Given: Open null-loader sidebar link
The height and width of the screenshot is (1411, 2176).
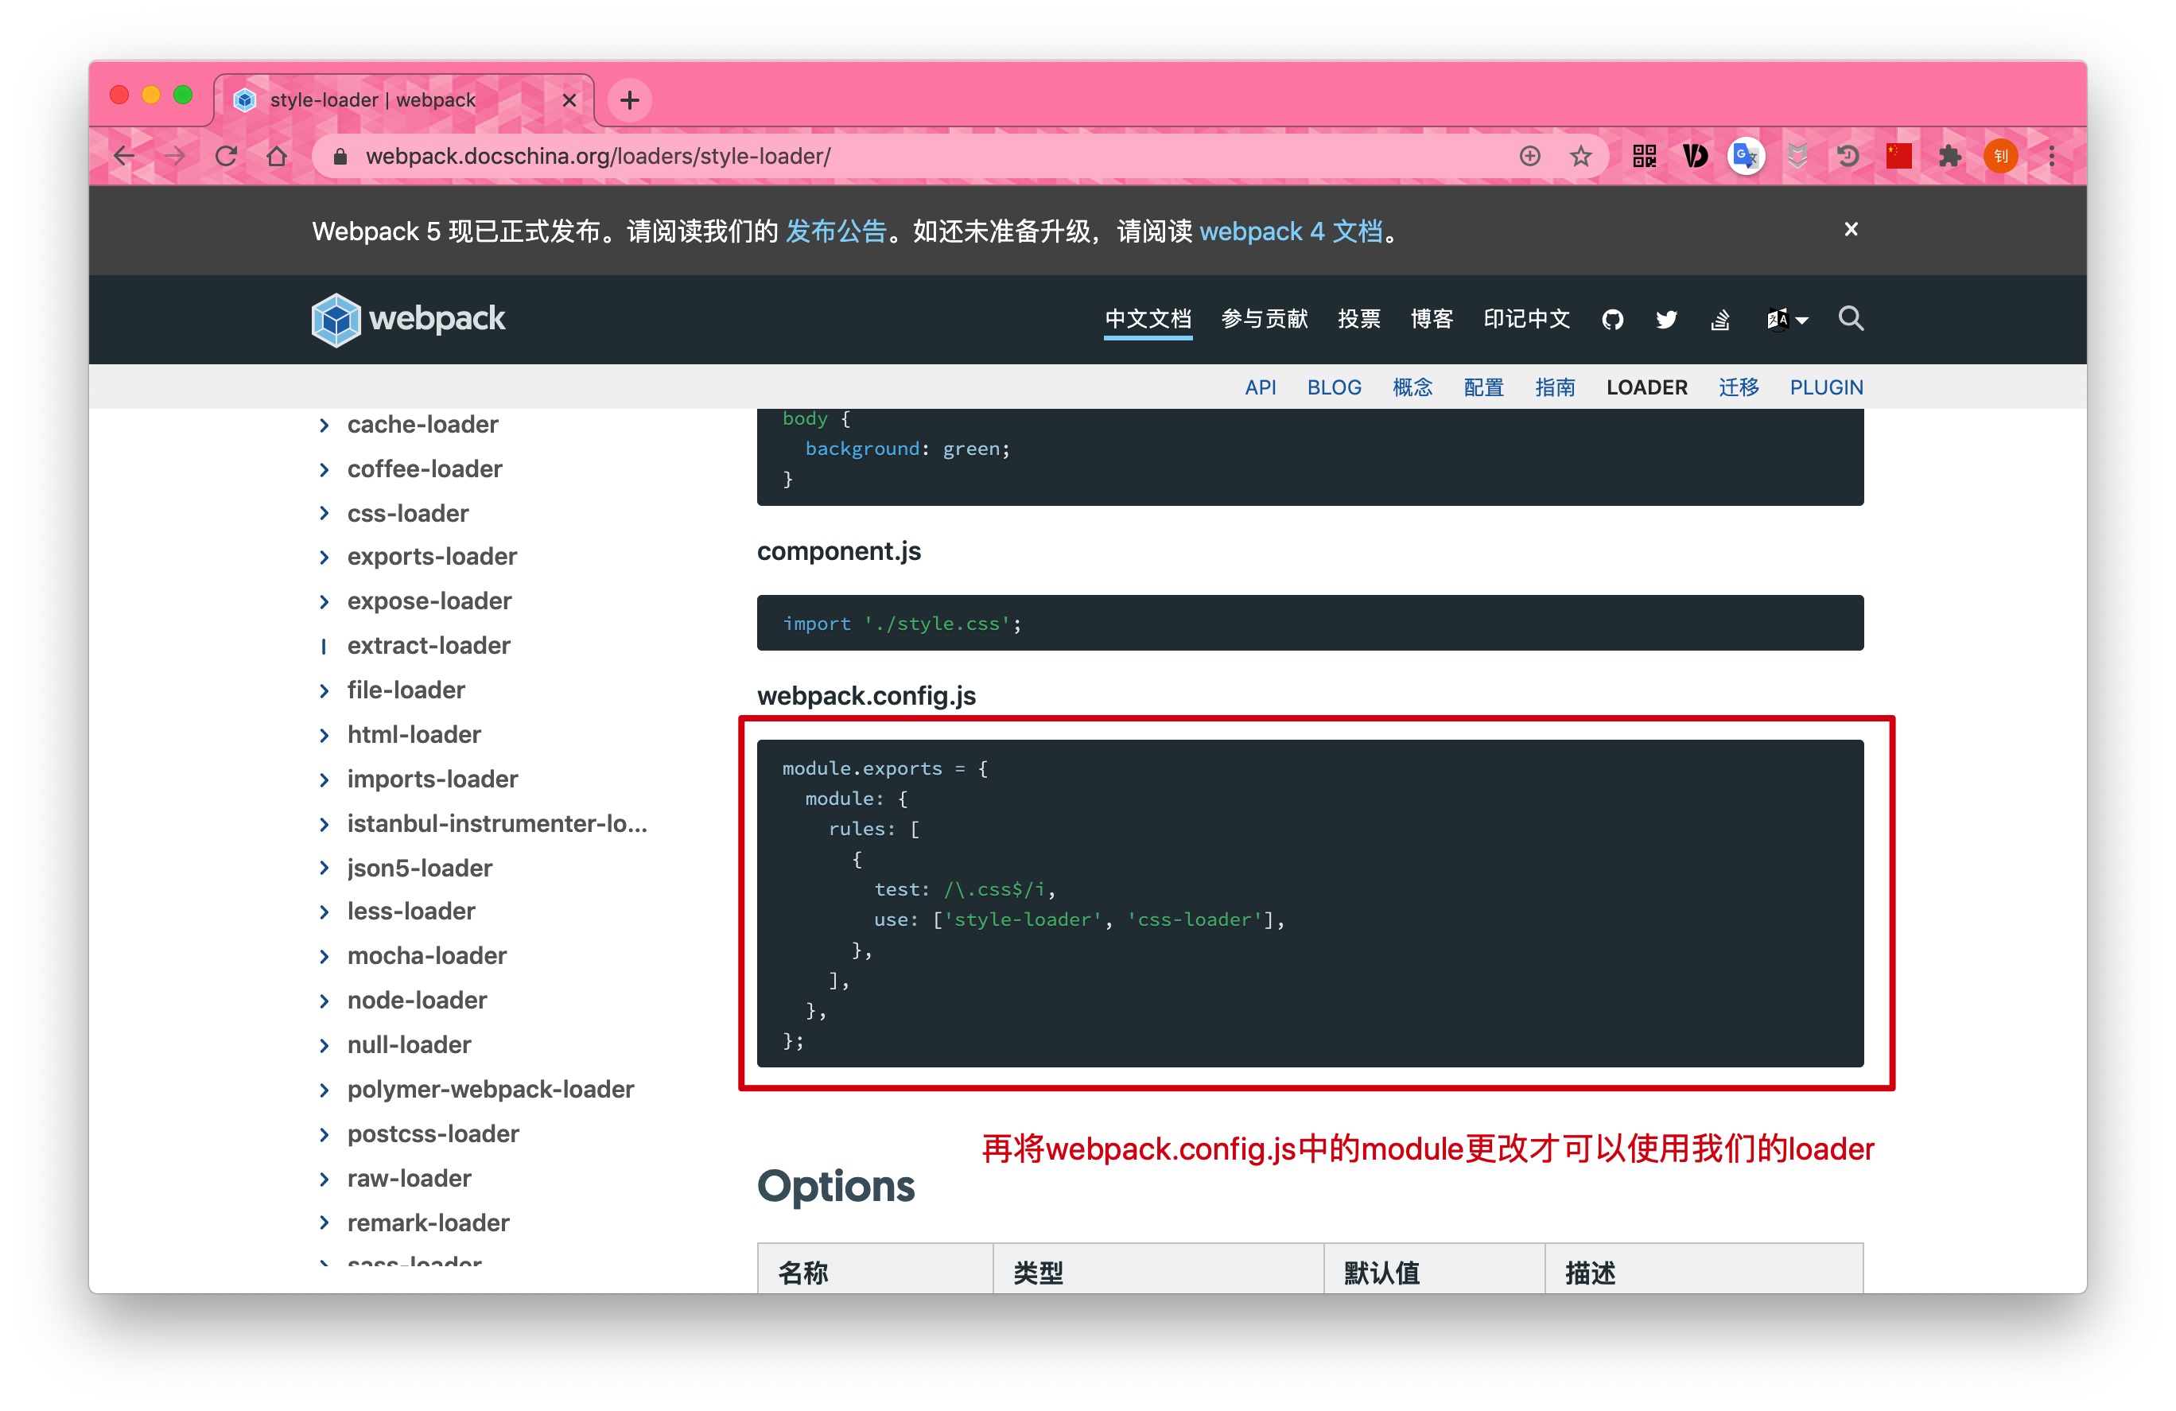Looking at the screenshot, I should point(409,1044).
